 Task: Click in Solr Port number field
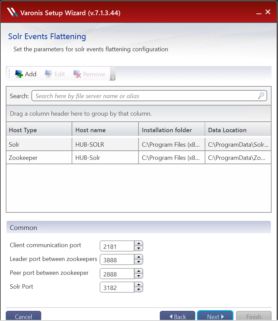pyautogui.click(x=117, y=288)
